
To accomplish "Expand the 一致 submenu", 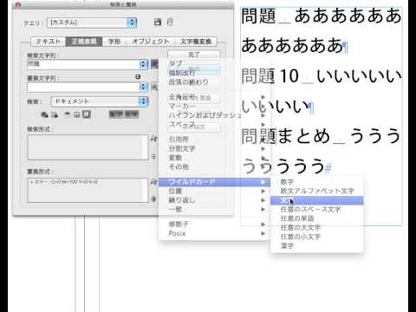I will click(214, 209).
